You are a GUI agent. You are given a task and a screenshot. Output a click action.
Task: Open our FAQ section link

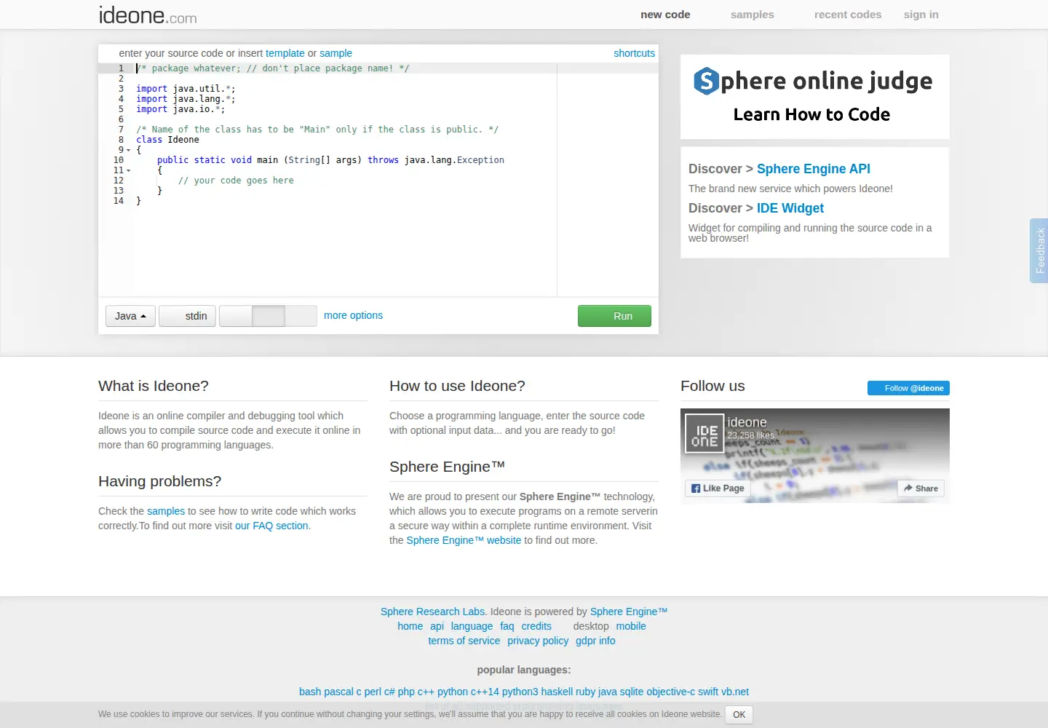pos(272,526)
